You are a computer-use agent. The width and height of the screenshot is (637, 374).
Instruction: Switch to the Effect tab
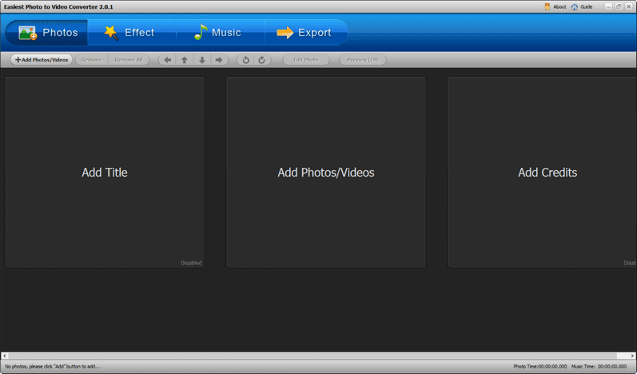click(132, 33)
